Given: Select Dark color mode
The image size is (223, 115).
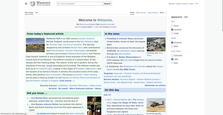Looking at the screenshot, I should [x=172, y=63].
